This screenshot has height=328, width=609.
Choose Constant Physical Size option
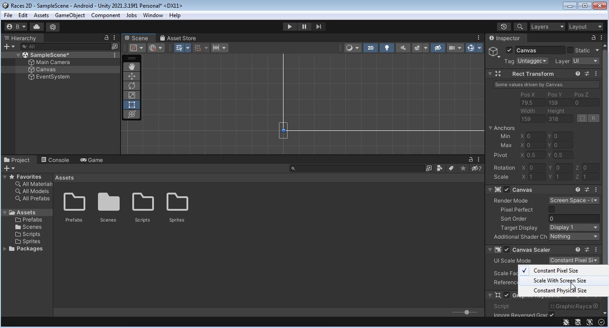coord(560,290)
